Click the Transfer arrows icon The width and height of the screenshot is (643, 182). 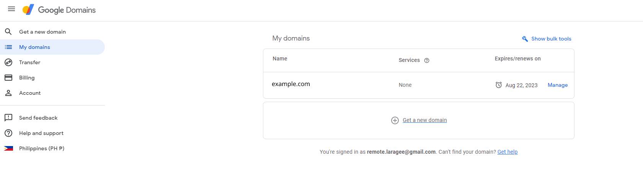pyautogui.click(x=8, y=62)
